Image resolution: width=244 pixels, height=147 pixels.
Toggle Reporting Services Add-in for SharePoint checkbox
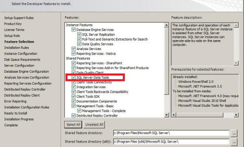point(74,68)
